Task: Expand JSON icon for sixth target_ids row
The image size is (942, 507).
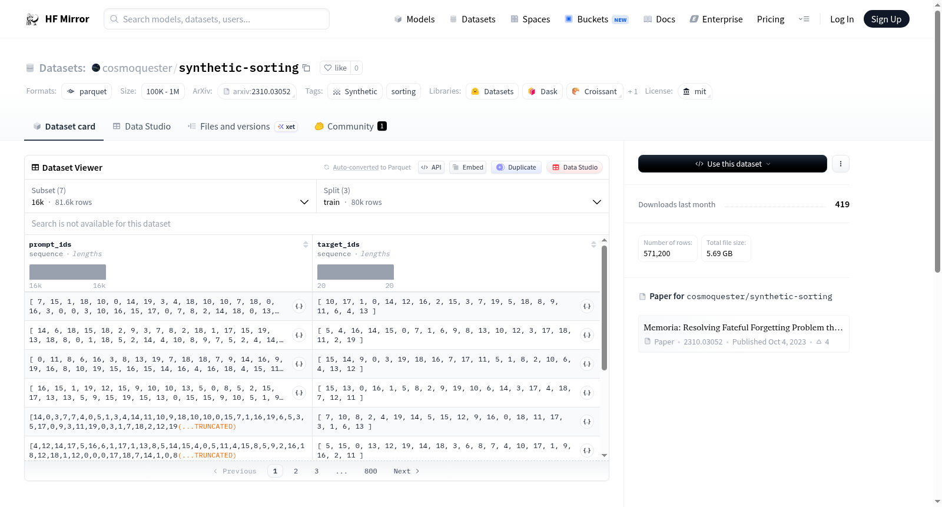Action: [x=587, y=450]
